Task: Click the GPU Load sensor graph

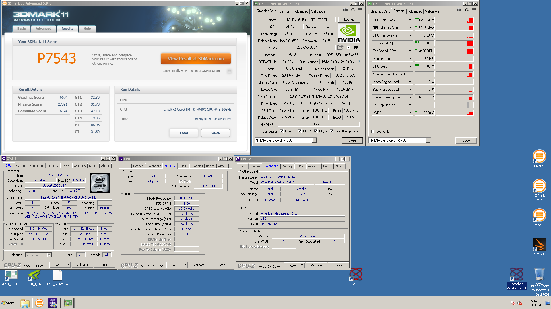Action: (x=455, y=66)
